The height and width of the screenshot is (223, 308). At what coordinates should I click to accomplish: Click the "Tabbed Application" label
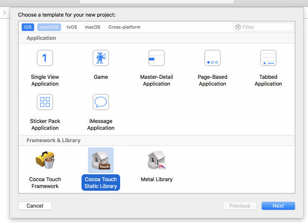(268, 80)
